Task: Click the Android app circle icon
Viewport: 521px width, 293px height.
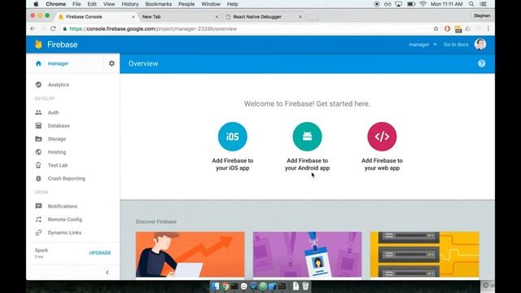Action: coord(308,137)
